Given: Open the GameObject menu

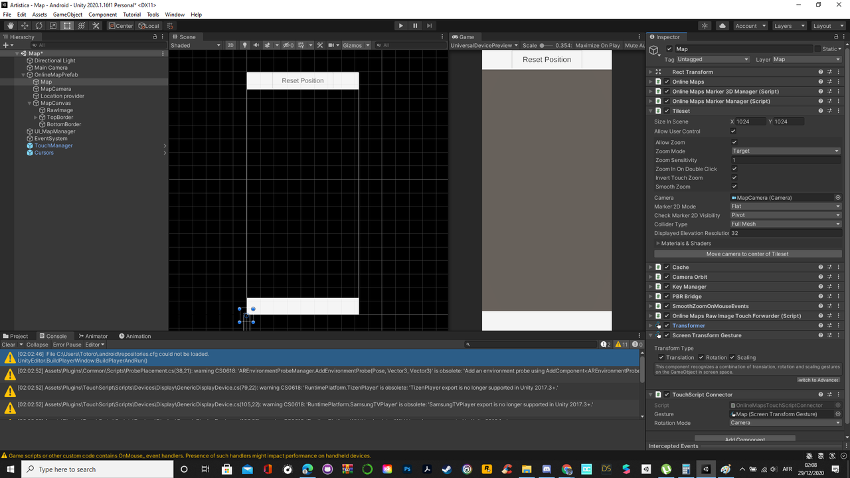Looking at the screenshot, I should pyautogui.click(x=68, y=14).
